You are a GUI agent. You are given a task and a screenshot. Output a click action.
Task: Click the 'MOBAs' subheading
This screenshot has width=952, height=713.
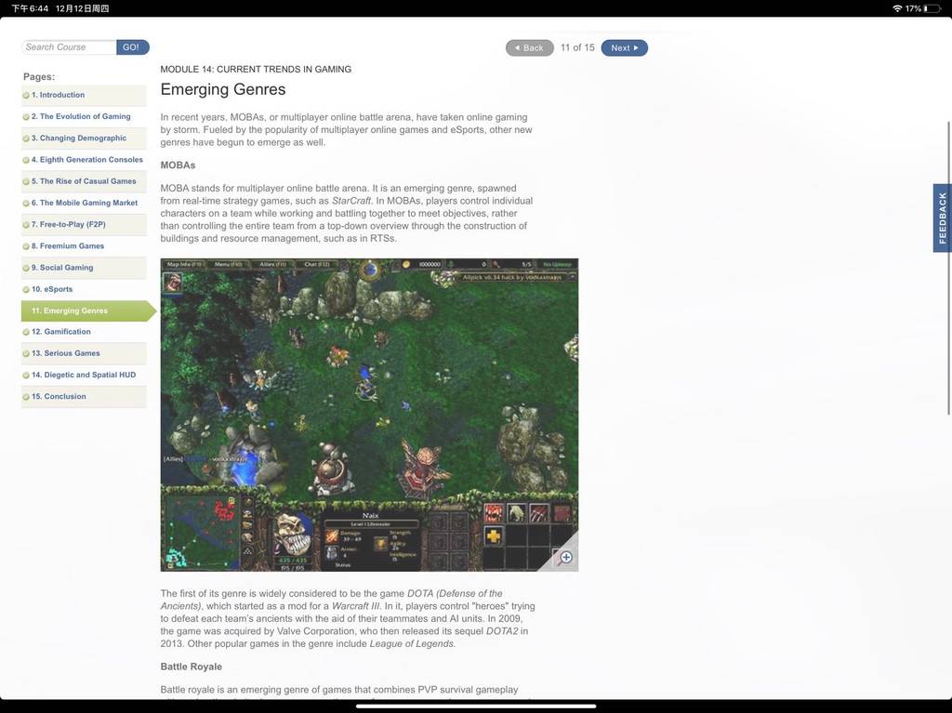tap(178, 165)
